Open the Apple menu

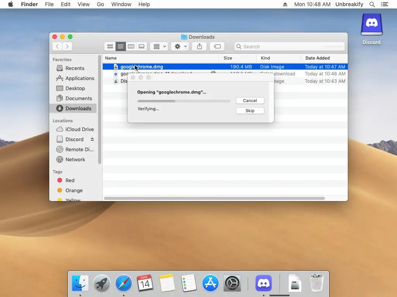point(10,4)
